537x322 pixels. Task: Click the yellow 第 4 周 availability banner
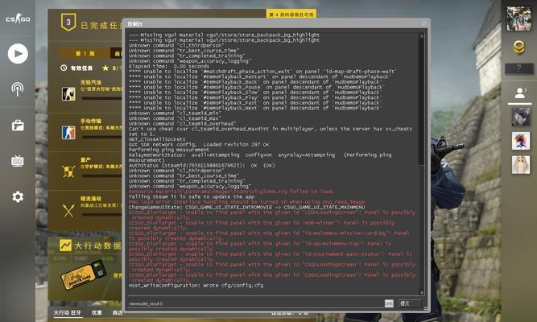[291, 14]
